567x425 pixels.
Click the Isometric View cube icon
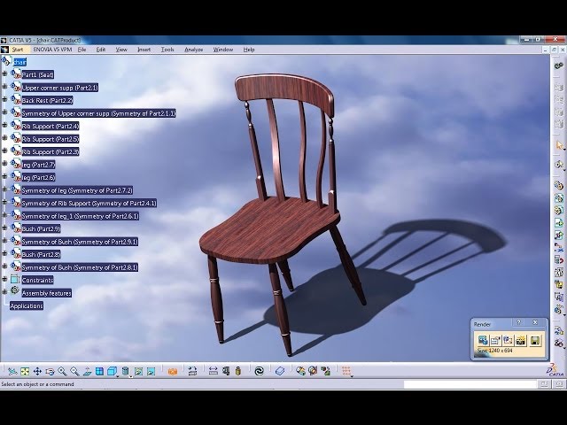[112, 371]
